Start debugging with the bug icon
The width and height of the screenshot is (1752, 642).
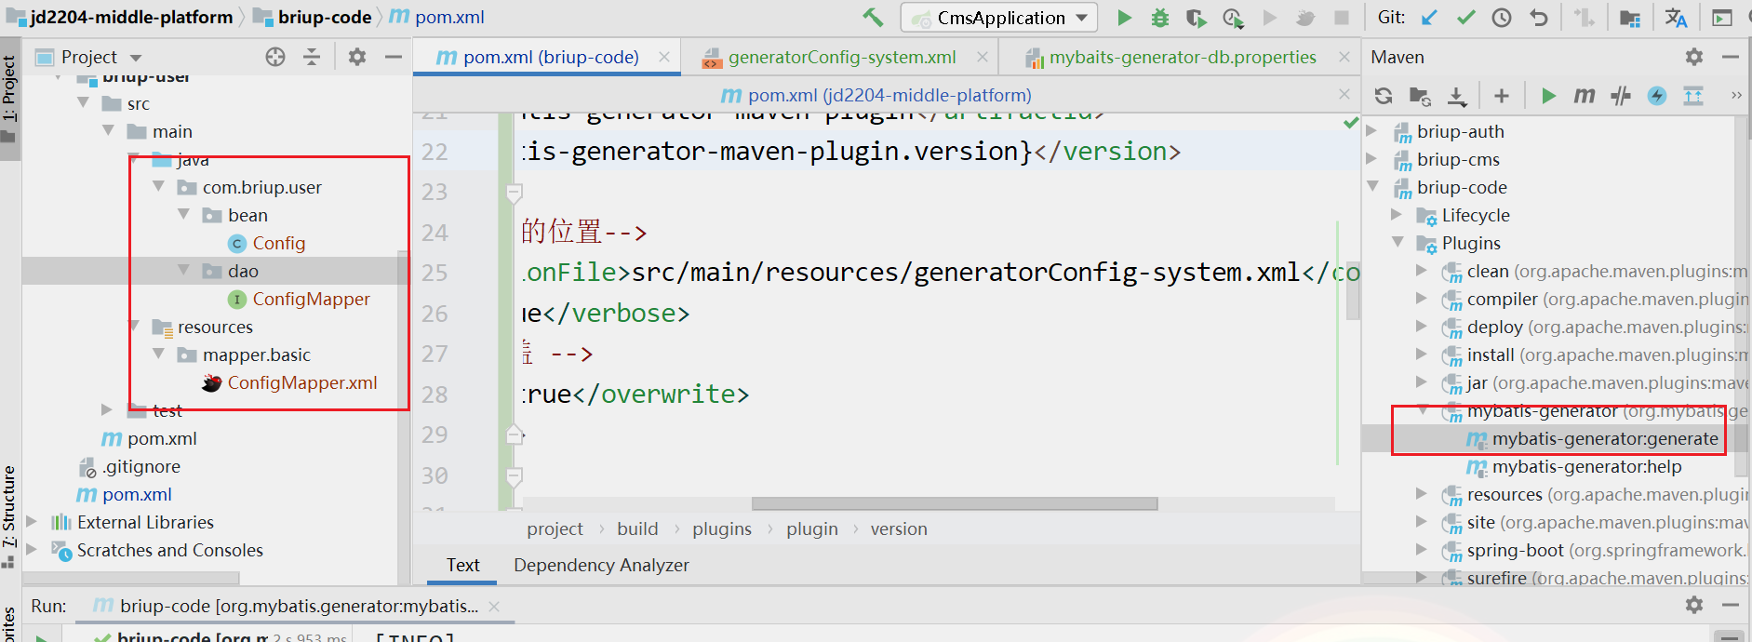click(1160, 18)
